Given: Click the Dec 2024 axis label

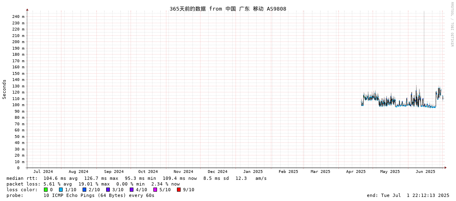Looking at the screenshot, I should point(218,172).
